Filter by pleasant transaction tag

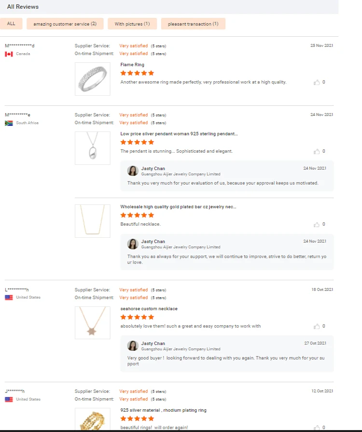[193, 24]
